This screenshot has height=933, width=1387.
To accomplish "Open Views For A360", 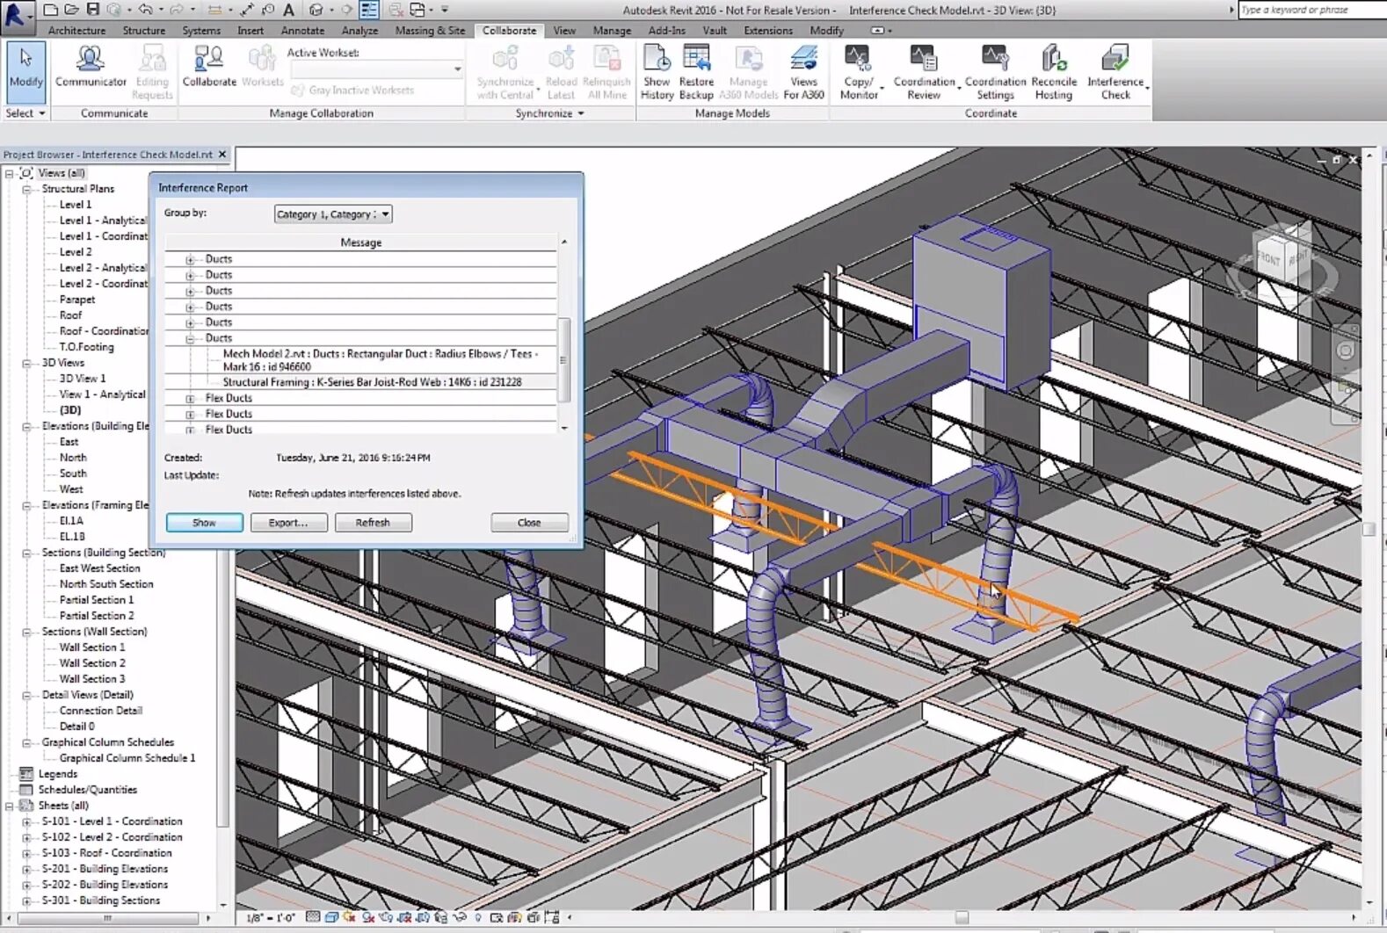I will coord(803,72).
